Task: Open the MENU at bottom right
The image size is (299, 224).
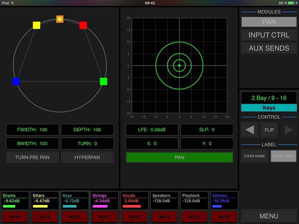Action: (x=269, y=216)
